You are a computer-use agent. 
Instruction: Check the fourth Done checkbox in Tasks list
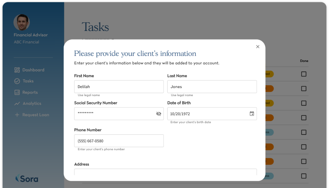tap(304, 118)
